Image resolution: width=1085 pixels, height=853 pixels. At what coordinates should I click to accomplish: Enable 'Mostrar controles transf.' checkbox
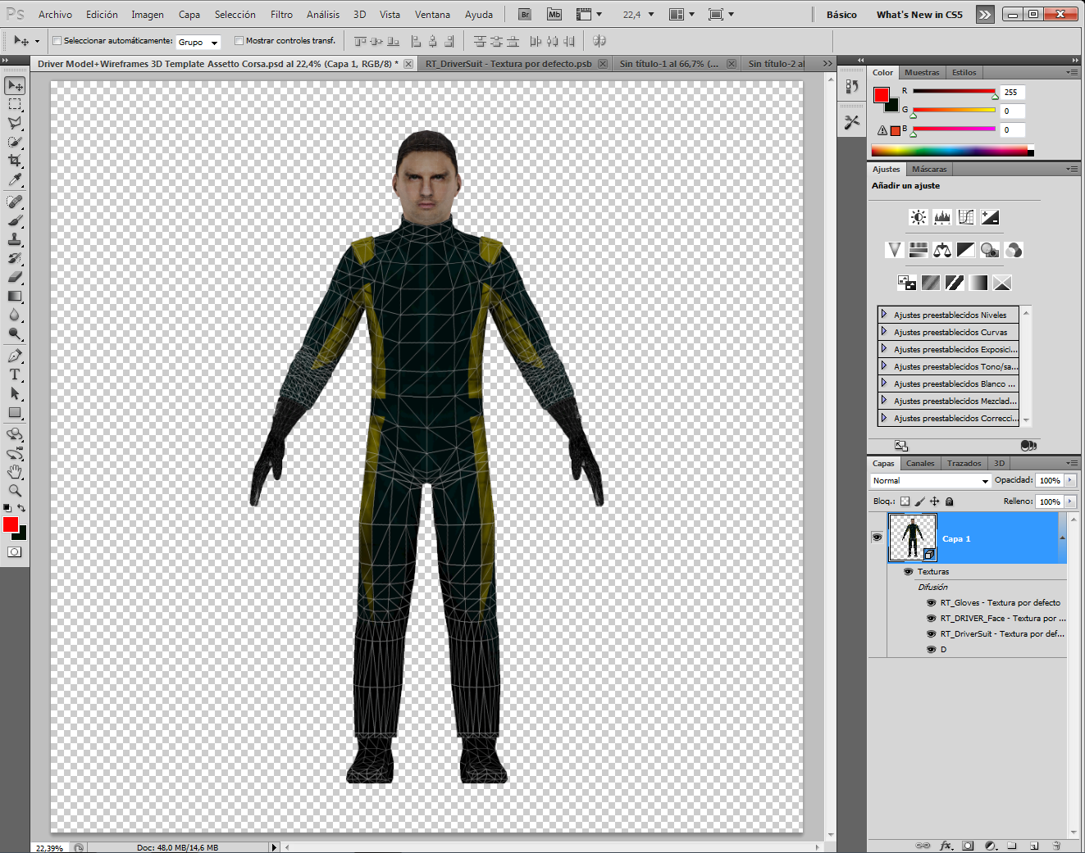(239, 40)
